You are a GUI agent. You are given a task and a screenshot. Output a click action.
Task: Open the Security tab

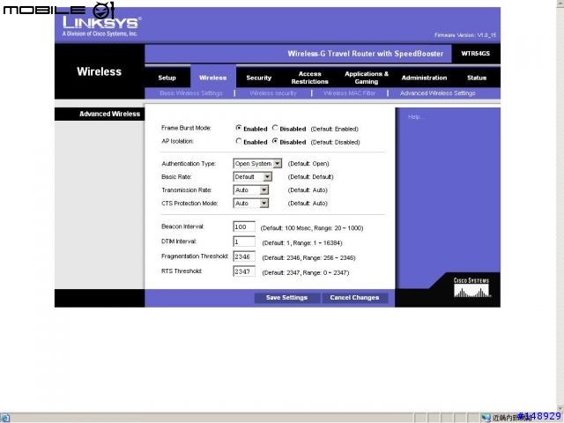(x=259, y=78)
